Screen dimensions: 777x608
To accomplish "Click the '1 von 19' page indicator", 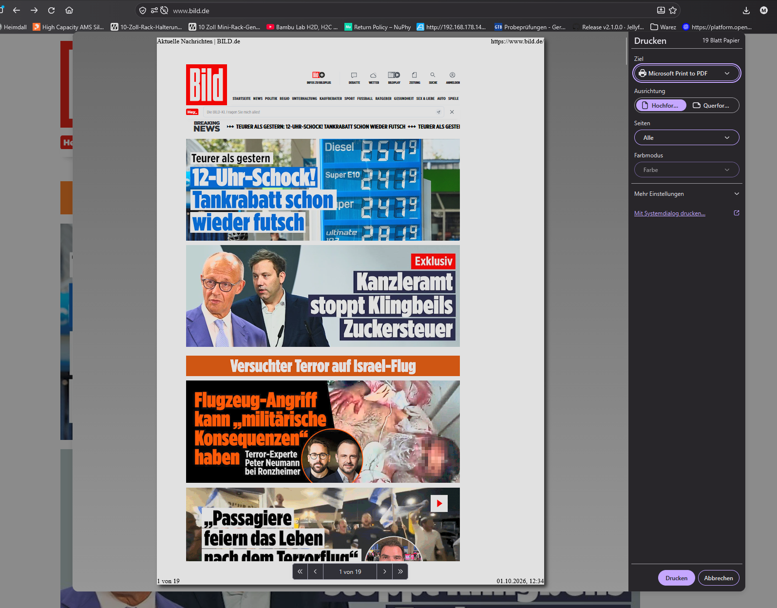I will click(x=350, y=571).
